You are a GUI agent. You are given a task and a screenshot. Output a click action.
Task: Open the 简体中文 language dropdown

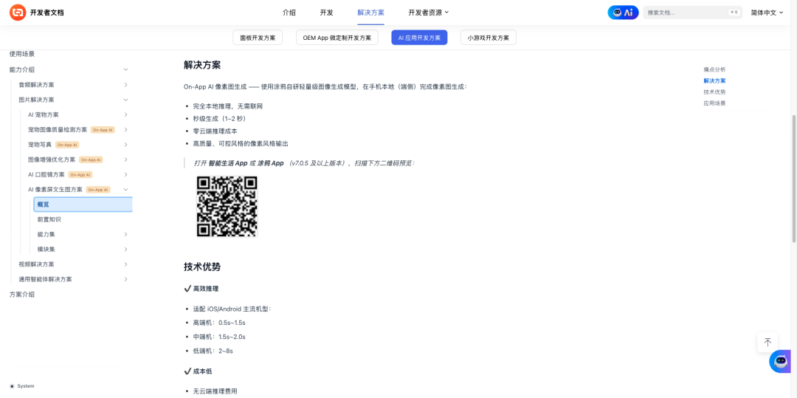tap(767, 13)
